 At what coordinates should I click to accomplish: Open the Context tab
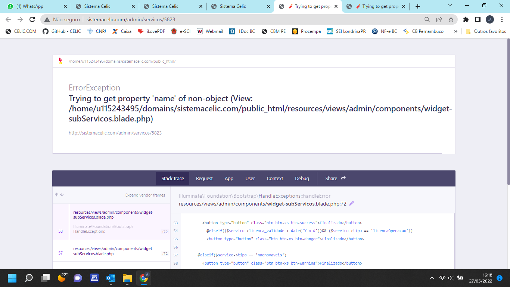[275, 179]
